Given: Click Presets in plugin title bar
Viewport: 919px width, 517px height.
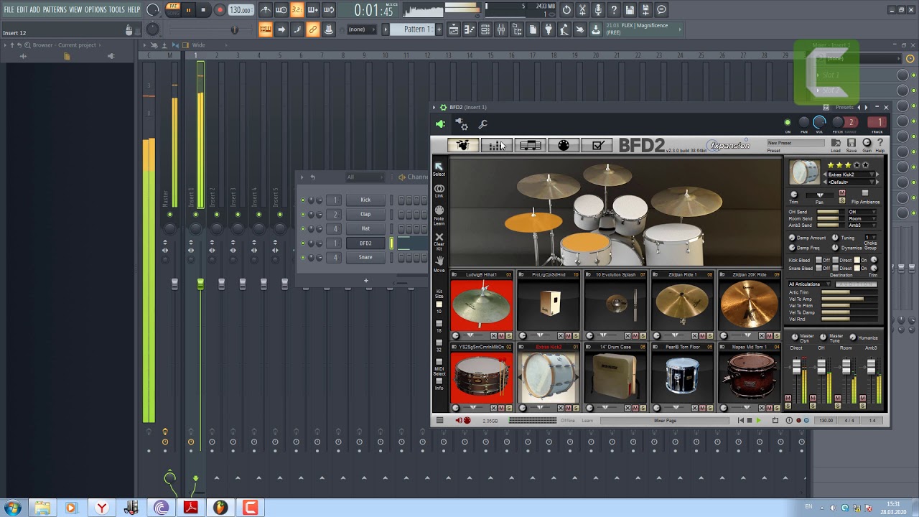Looking at the screenshot, I should pos(844,107).
